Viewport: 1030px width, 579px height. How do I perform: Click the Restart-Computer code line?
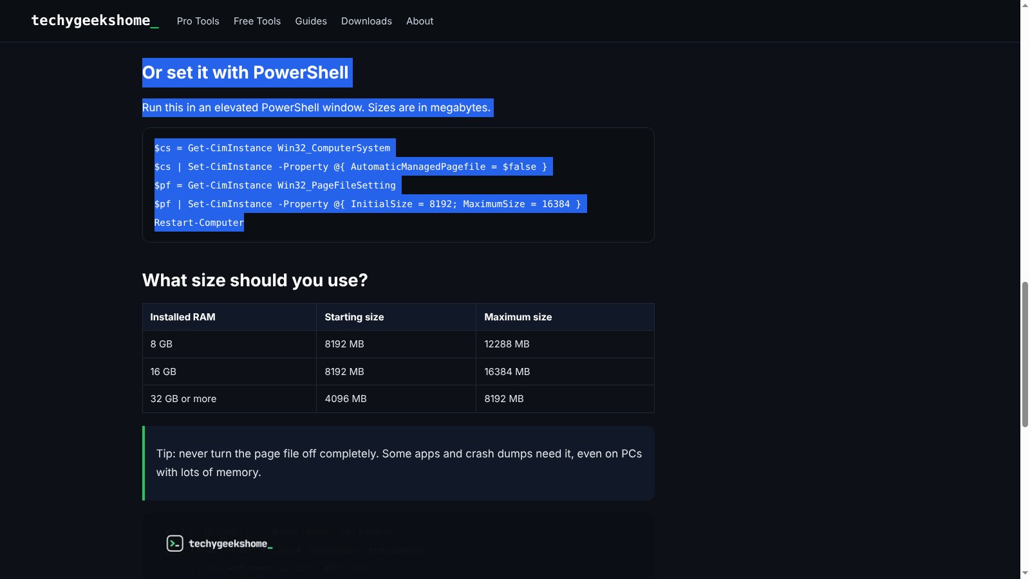pyautogui.click(x=199, y=223)
